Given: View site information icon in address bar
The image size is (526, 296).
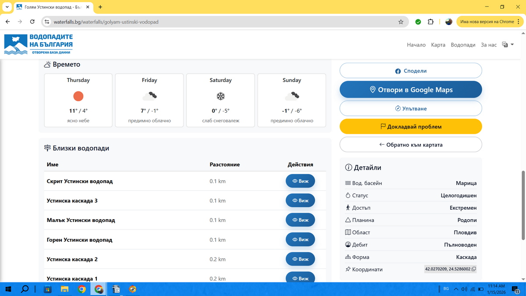Looking at the screenshot, I should [x=47, y=21].
